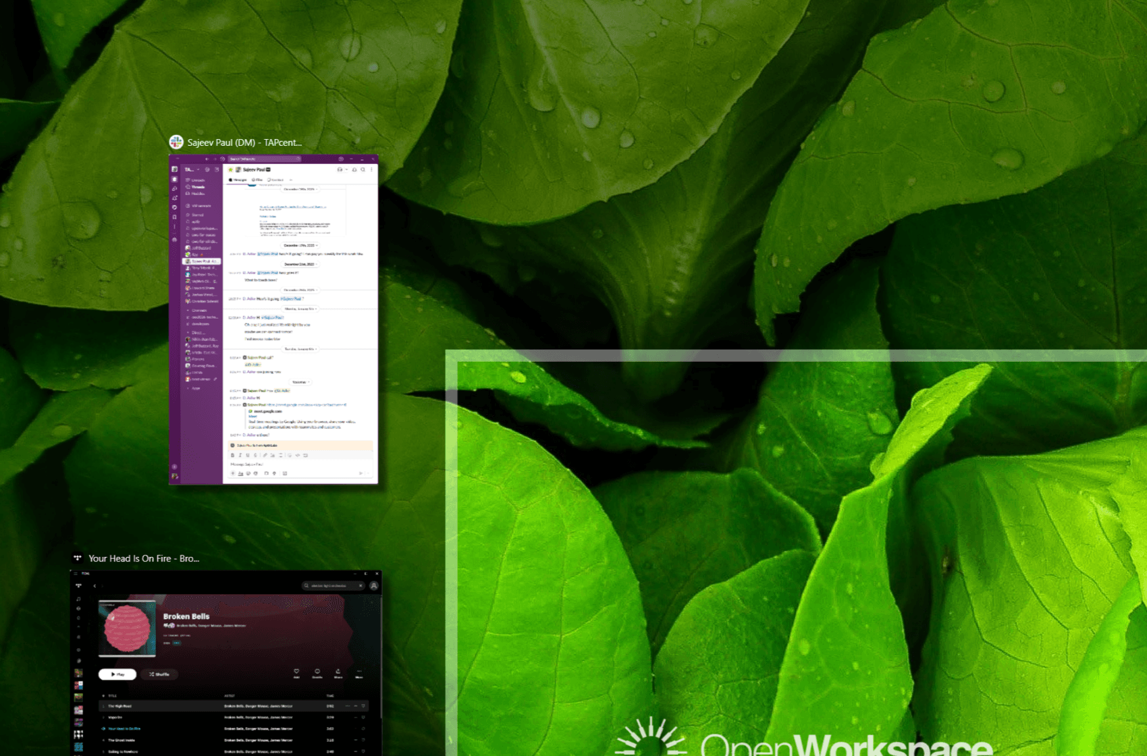Image resolution: width=1147 pixels, height=756 pixels.
Task: Click the search field in TIDAL
Action: tap(333, 586)
